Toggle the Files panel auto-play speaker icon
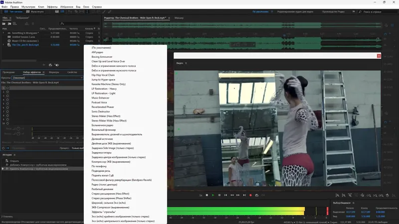The width and height of the screenshot is (399, 224). (x=57, y=65)
